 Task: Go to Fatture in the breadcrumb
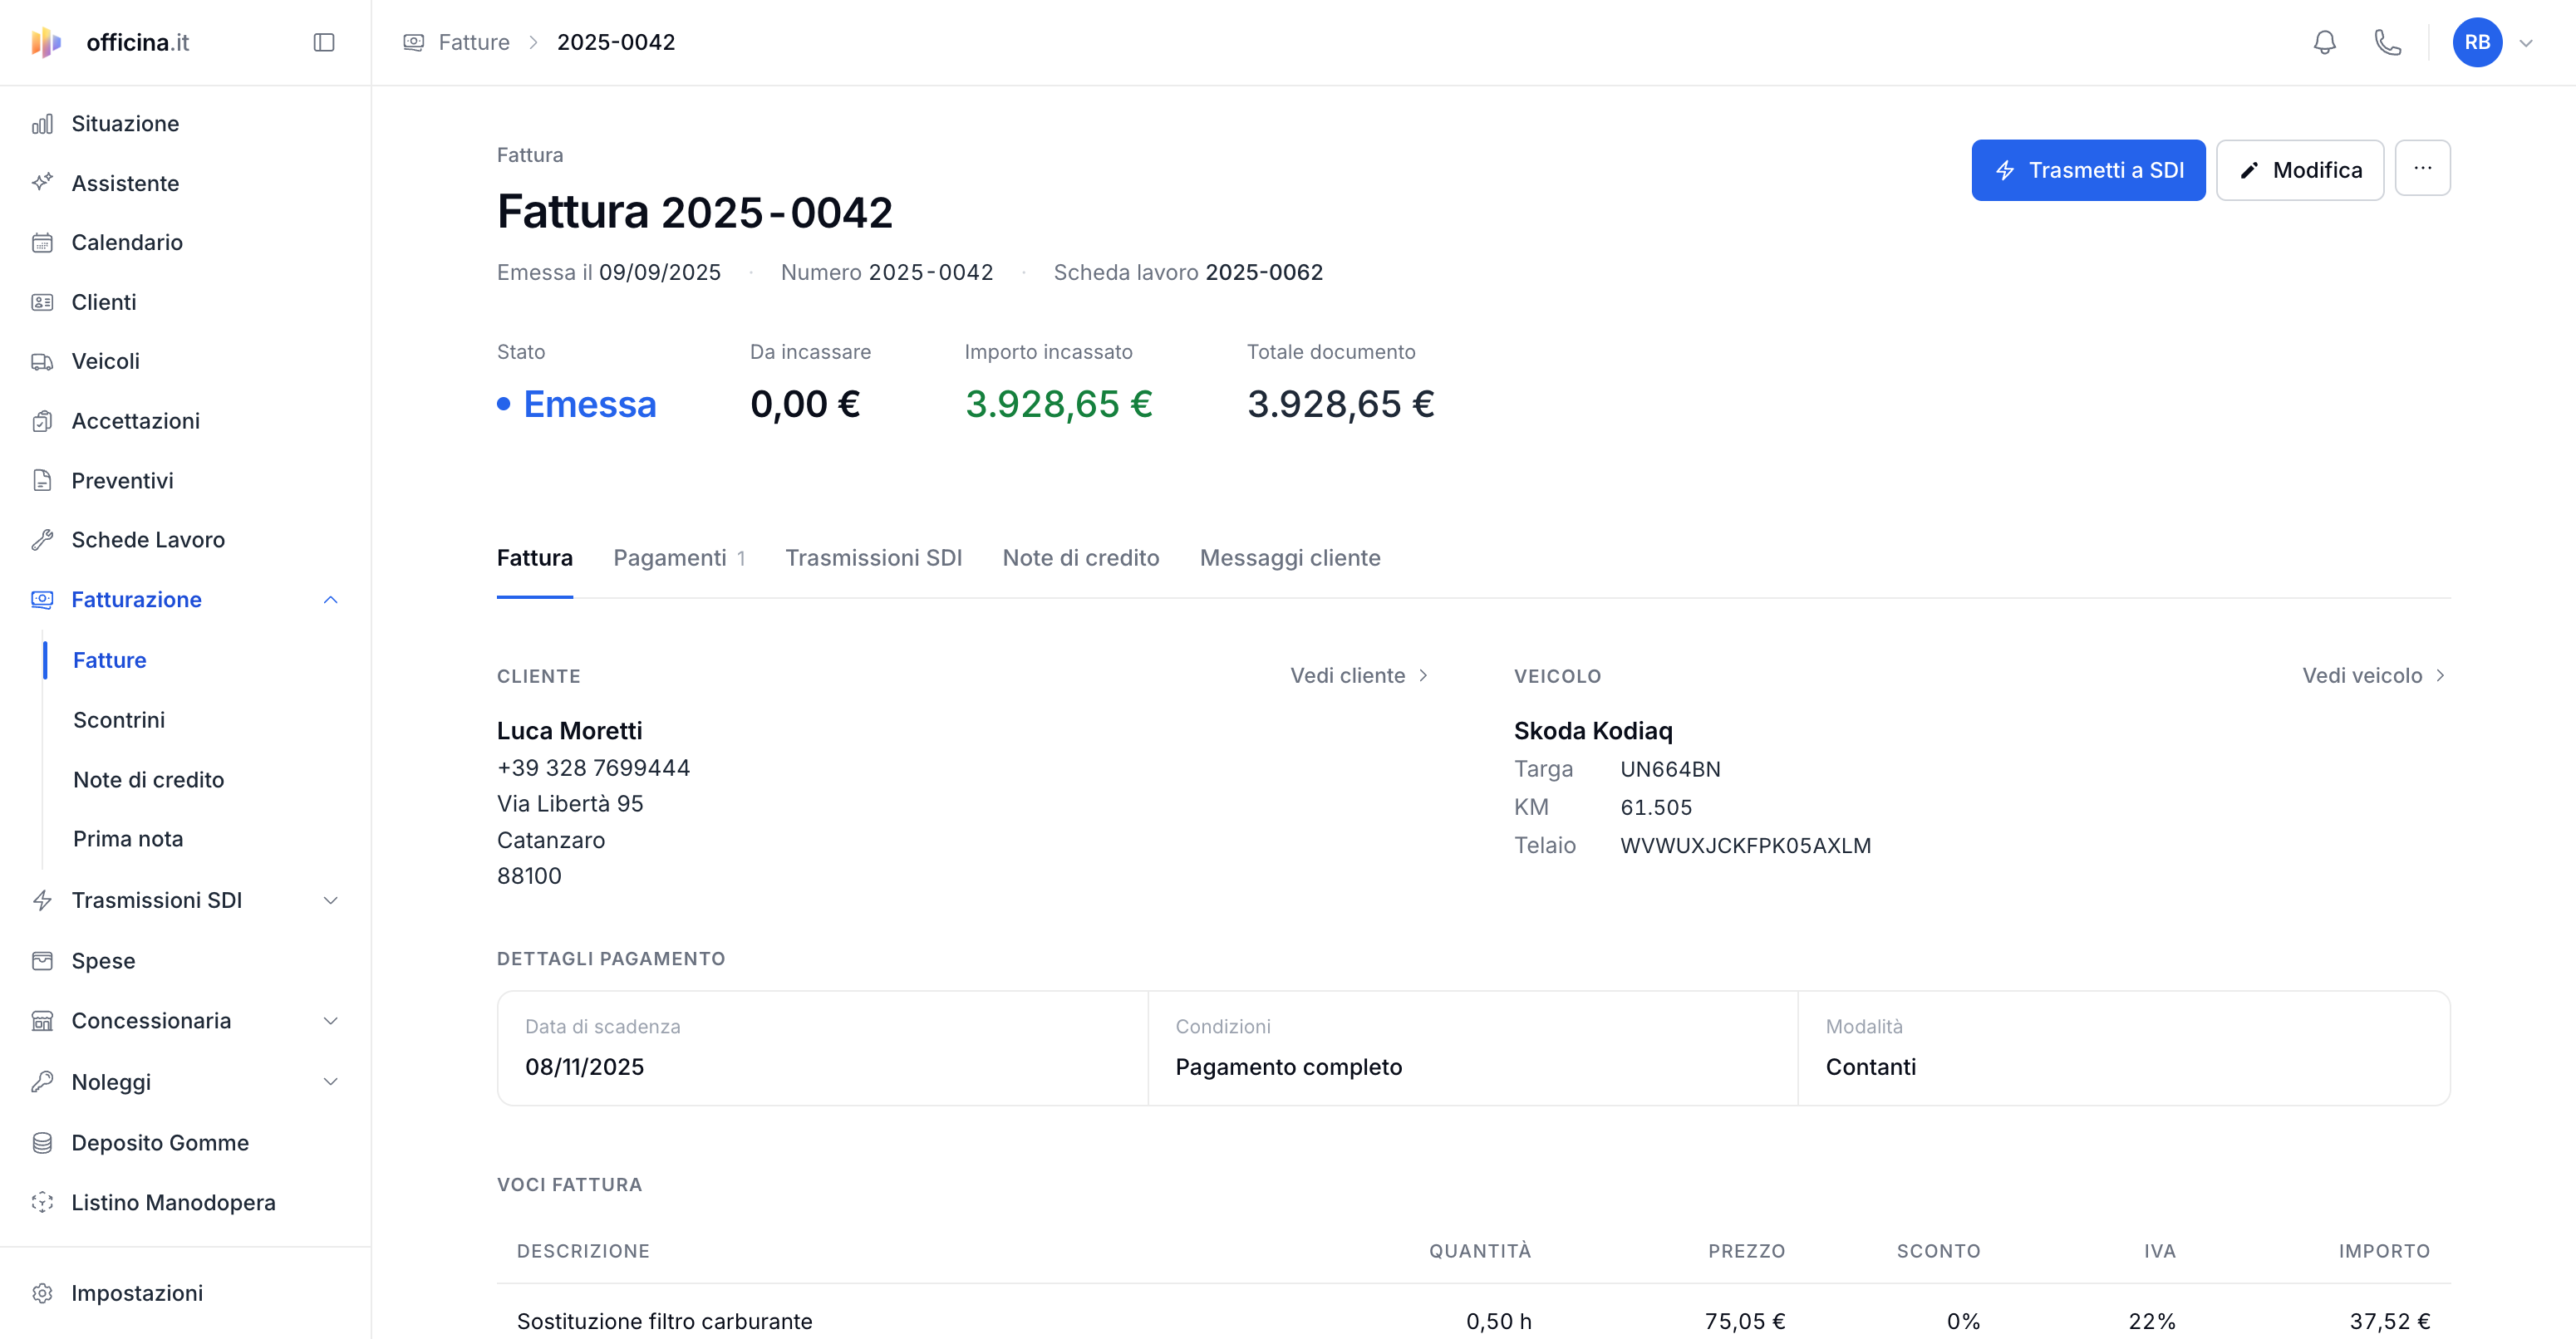474,42
